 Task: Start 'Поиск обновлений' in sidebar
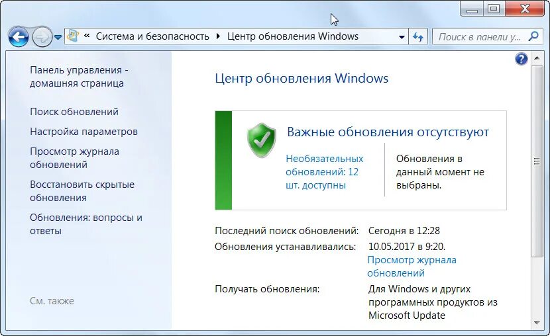pos(74,112)
